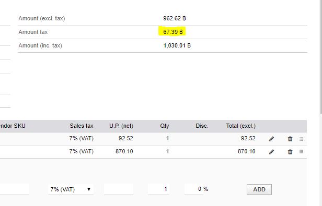Grab the reorder handle on the 870.10 row
The width and height of the screenshot is (322, 206).
tap(301, 152)
